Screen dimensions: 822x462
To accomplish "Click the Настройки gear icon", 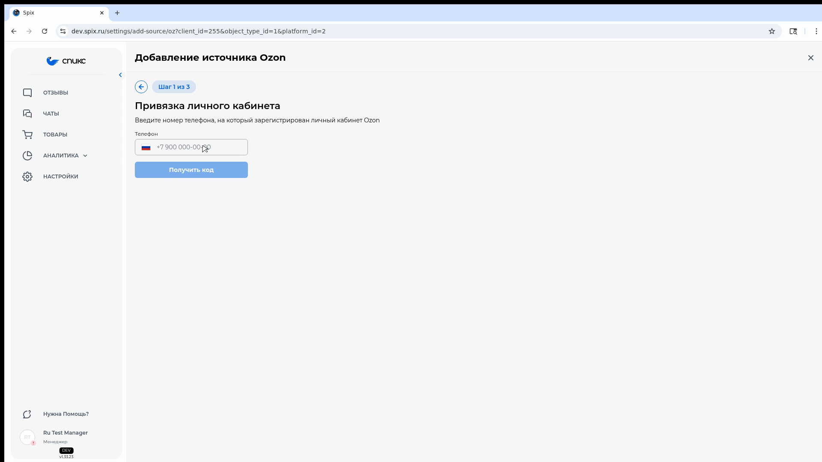I will pyautogui.click(x=27, y=177).
